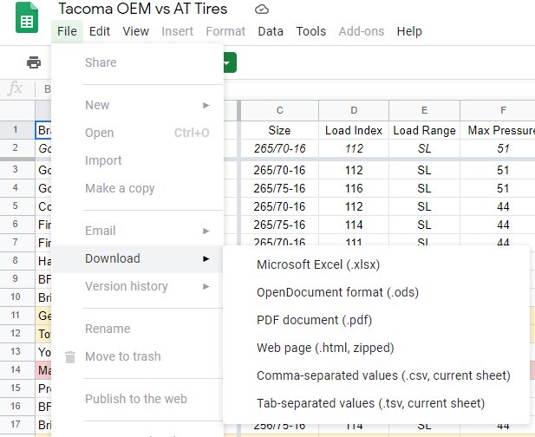Select row 5 header
This screenshot has width=535, height=437.
[x=17, y=206]
